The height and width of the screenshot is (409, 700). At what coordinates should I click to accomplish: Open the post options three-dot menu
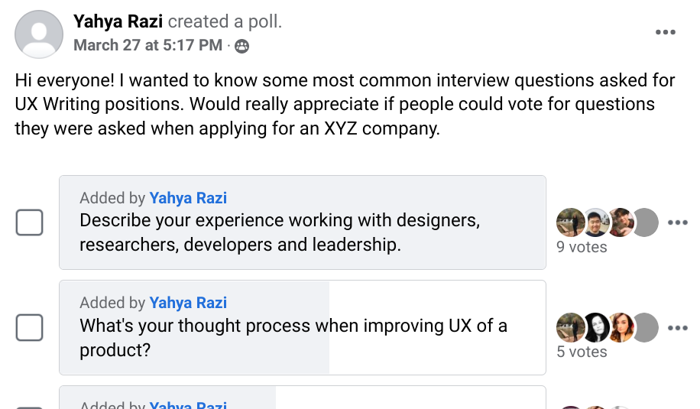tap(665, 32)
